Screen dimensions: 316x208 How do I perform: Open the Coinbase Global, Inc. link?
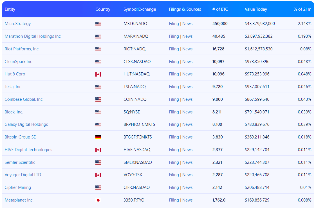(24, 99)
